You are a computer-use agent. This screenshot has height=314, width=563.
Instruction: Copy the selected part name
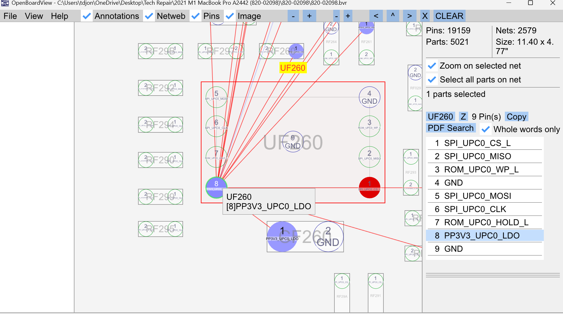(516, 117)
